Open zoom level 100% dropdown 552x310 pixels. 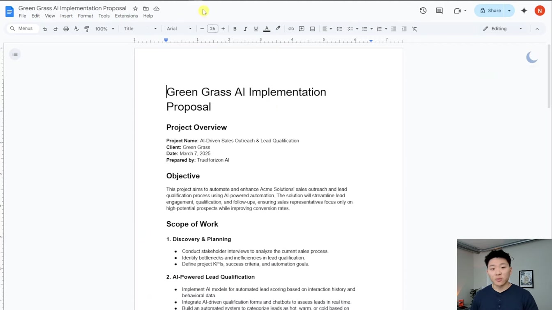click(x=105, y=29)
